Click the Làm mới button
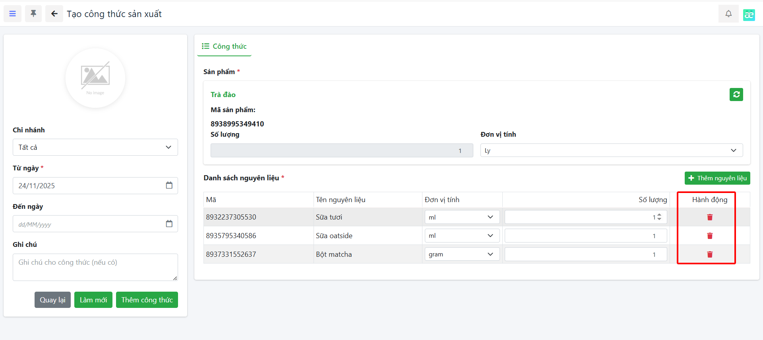Viewport: 763px width, 340px height. [93, 300]
